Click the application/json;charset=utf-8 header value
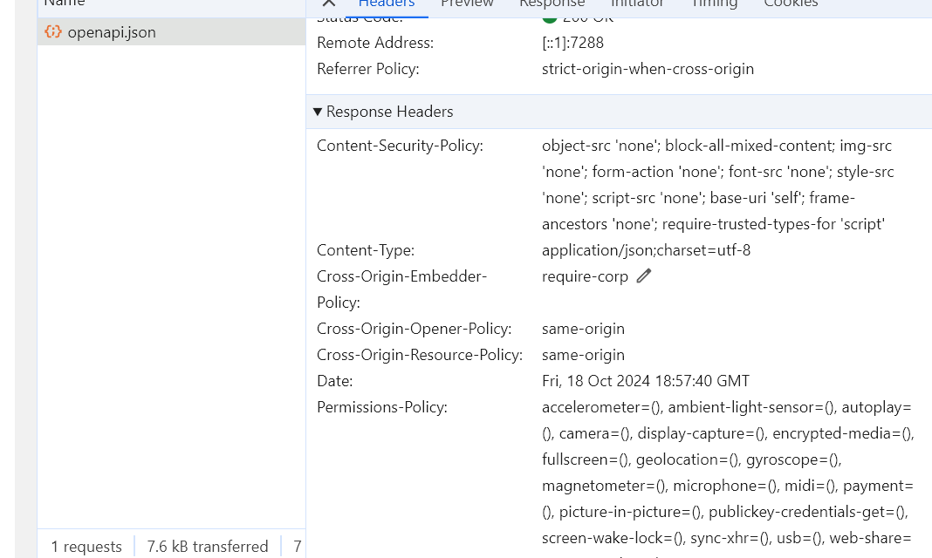The height and width of the screenshot is (558, 932). [646, 250]
